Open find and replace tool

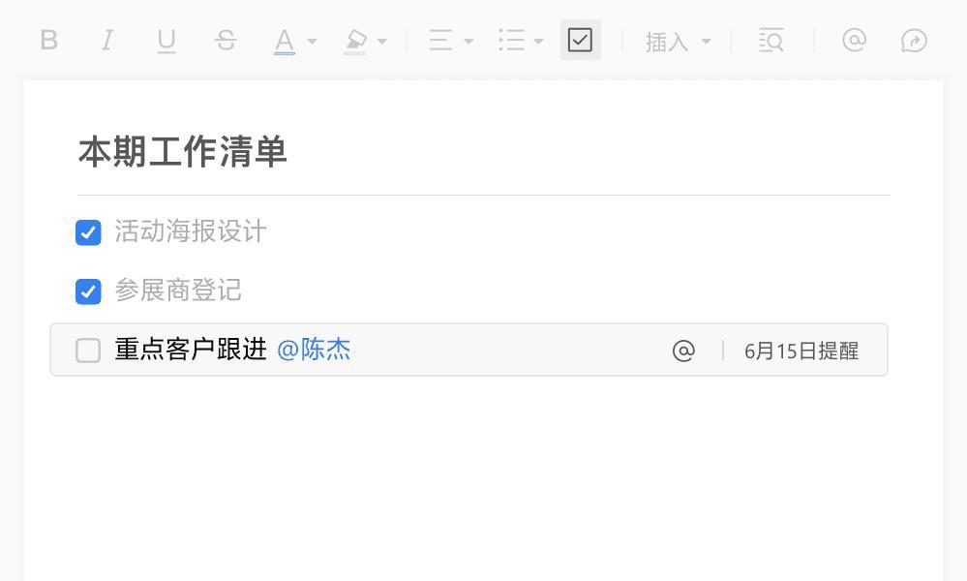coord(771,41)
